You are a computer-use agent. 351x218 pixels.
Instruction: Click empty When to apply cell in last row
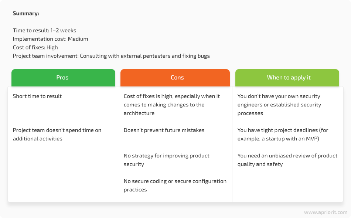[x=288, y=188]
